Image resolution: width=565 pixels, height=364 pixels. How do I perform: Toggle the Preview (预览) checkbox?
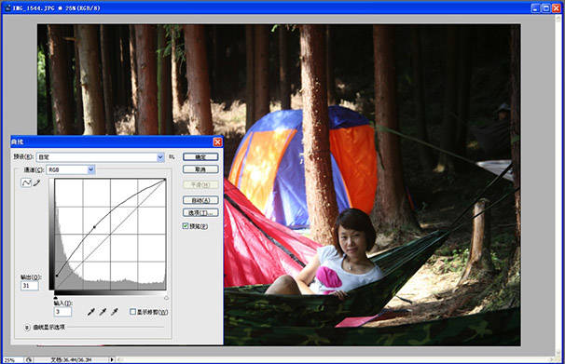click(x=186, y=226)
